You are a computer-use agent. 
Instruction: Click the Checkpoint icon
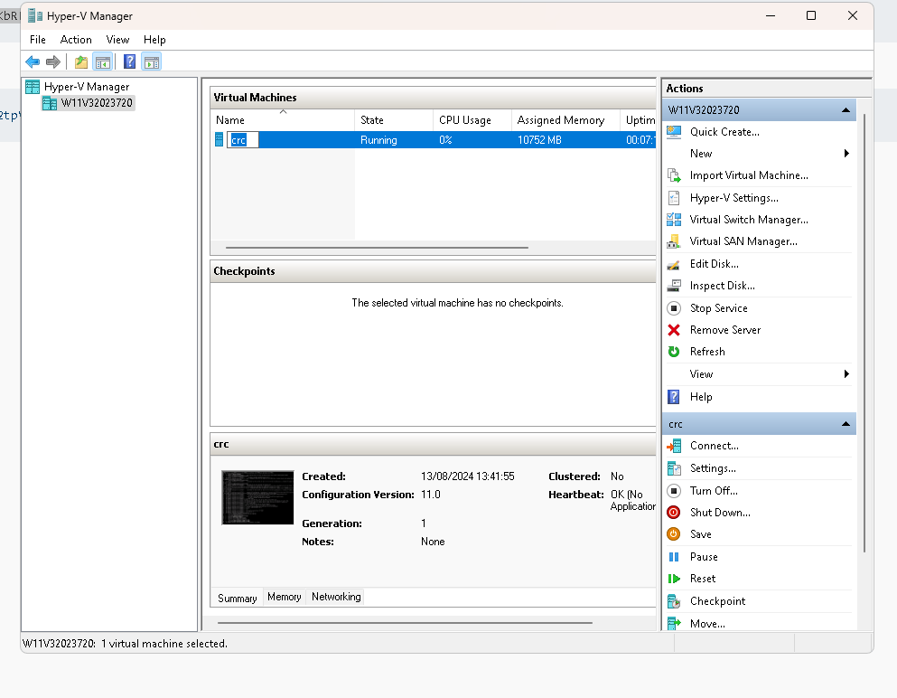click(674, 601)
